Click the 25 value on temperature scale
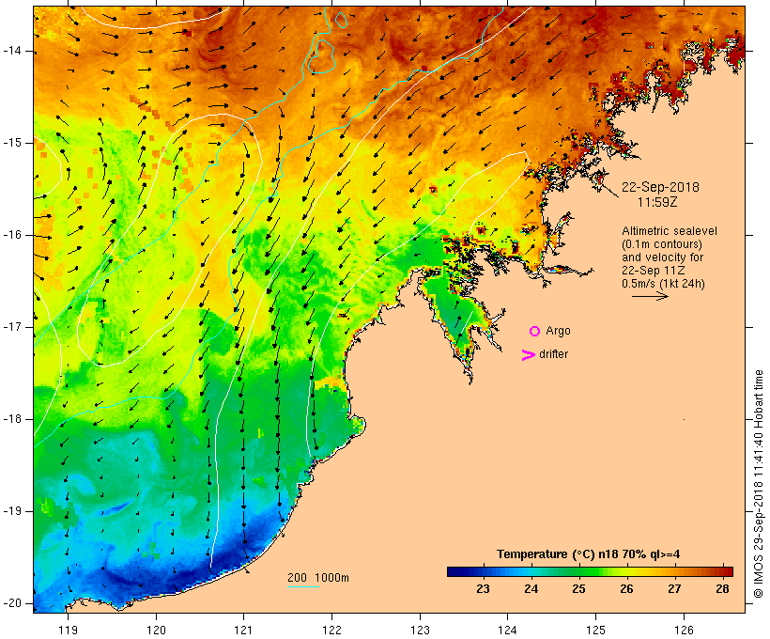This screenshot has width=770, height=639. pos(578,589)
